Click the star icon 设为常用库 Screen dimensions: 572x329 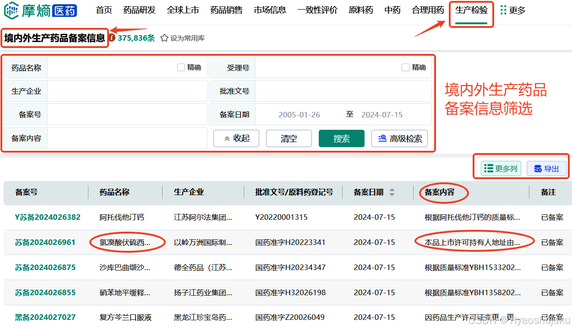(x=164, y=38)
